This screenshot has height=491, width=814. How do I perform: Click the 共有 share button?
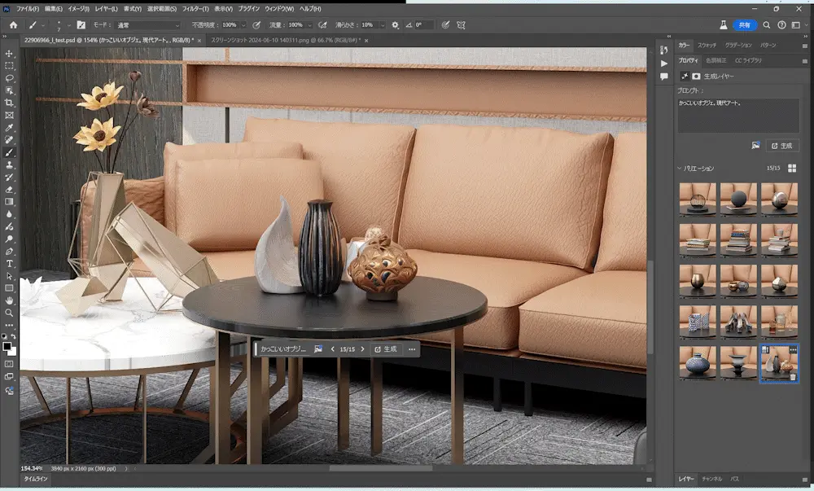tap(745, 25)
